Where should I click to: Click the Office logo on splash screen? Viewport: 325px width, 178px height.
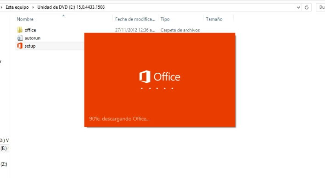click(160, 76)
